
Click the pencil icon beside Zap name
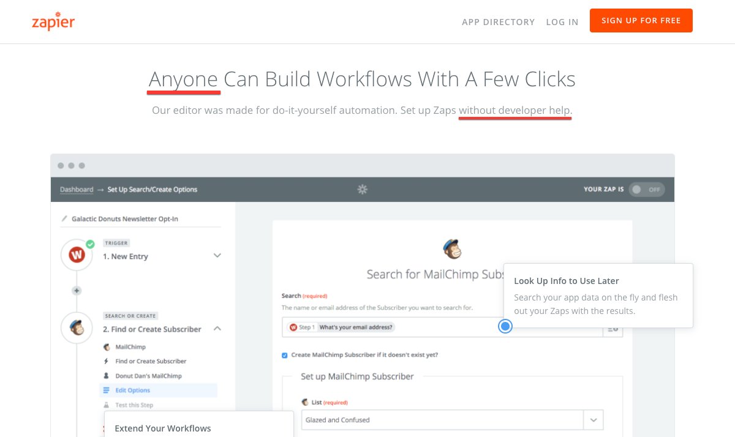(x=64, y=219)
